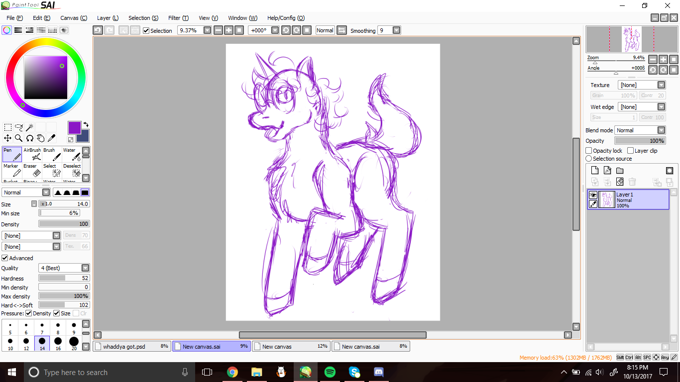This screenshot has width=680, height=382.
Task: Flip the canvas view horizontally
Action: coord(341,30)
